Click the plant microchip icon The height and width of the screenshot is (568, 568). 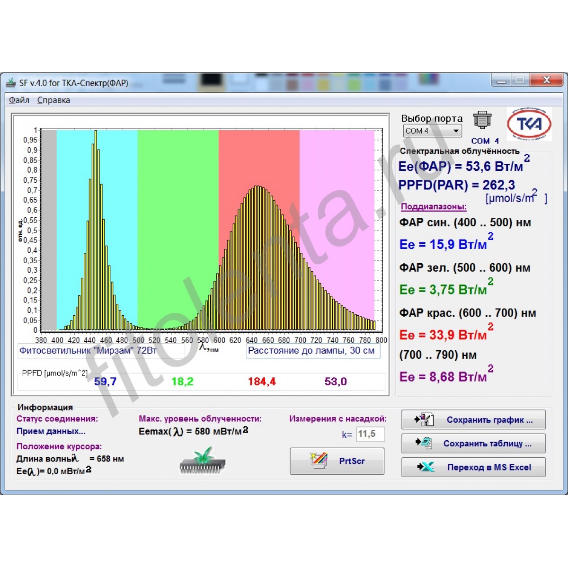point(203,460)
